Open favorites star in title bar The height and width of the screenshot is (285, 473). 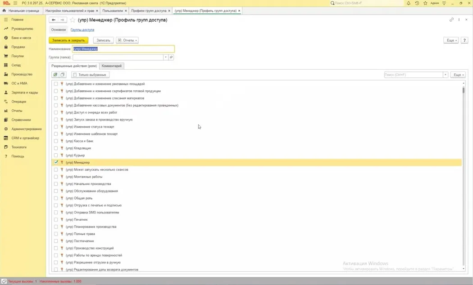coord(425,3)
